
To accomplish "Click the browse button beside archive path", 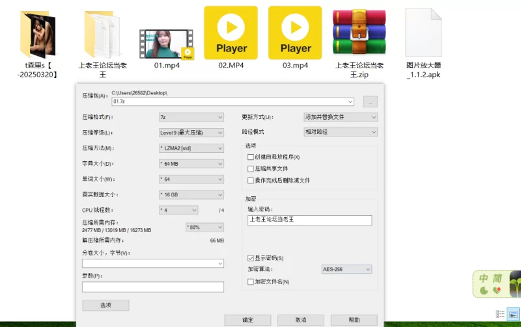I will point(371,102).
